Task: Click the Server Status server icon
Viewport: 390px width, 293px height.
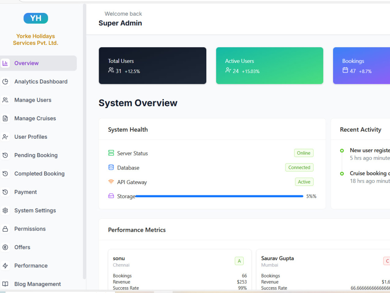Action: [x=111, y=153]
